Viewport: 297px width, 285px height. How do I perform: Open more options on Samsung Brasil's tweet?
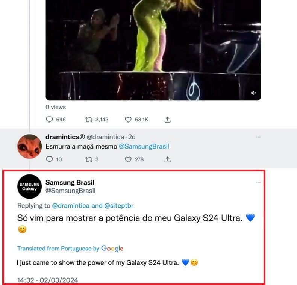pyautogui.click(x=258, y=183)
